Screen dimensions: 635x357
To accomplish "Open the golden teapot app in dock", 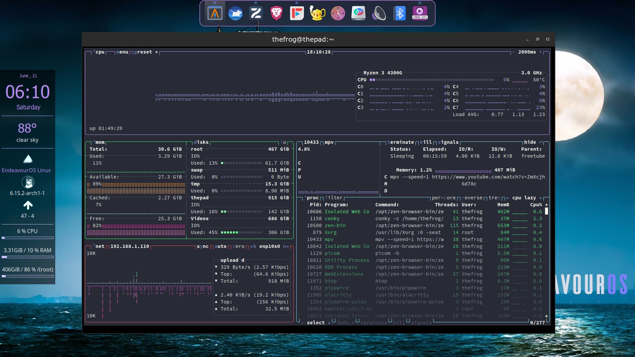I will 317,13.
